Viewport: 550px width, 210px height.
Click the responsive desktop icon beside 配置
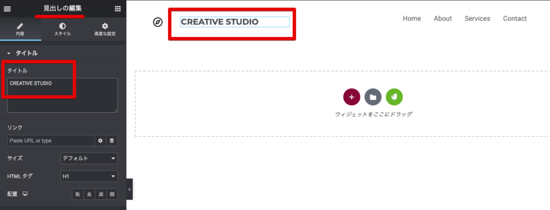point(25,194)
